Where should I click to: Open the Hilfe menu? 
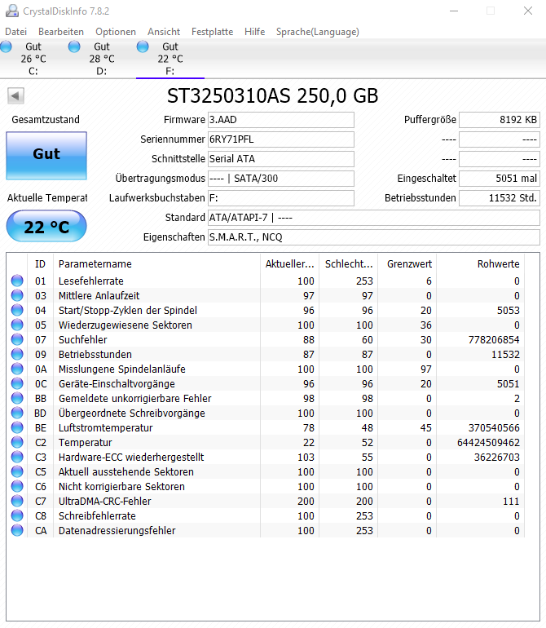tap(254, 32)
